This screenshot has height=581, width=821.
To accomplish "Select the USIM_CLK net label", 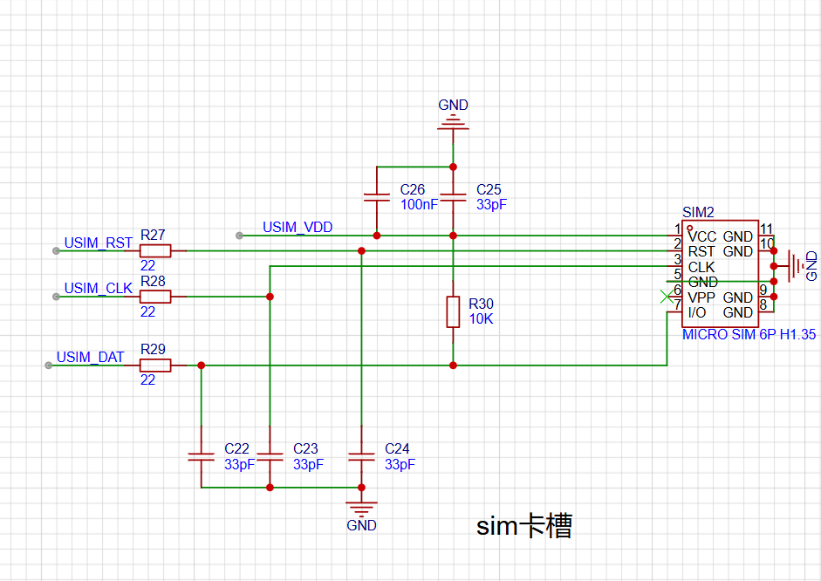I will 98,289.
